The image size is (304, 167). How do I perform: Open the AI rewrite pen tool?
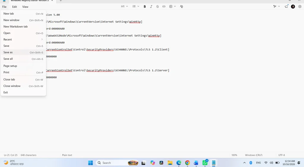[275, 7]
